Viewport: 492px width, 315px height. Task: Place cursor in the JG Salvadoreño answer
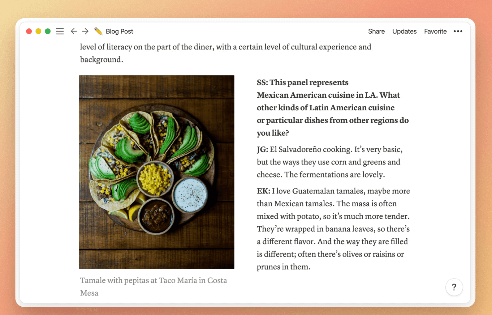(x=330, y=162)
